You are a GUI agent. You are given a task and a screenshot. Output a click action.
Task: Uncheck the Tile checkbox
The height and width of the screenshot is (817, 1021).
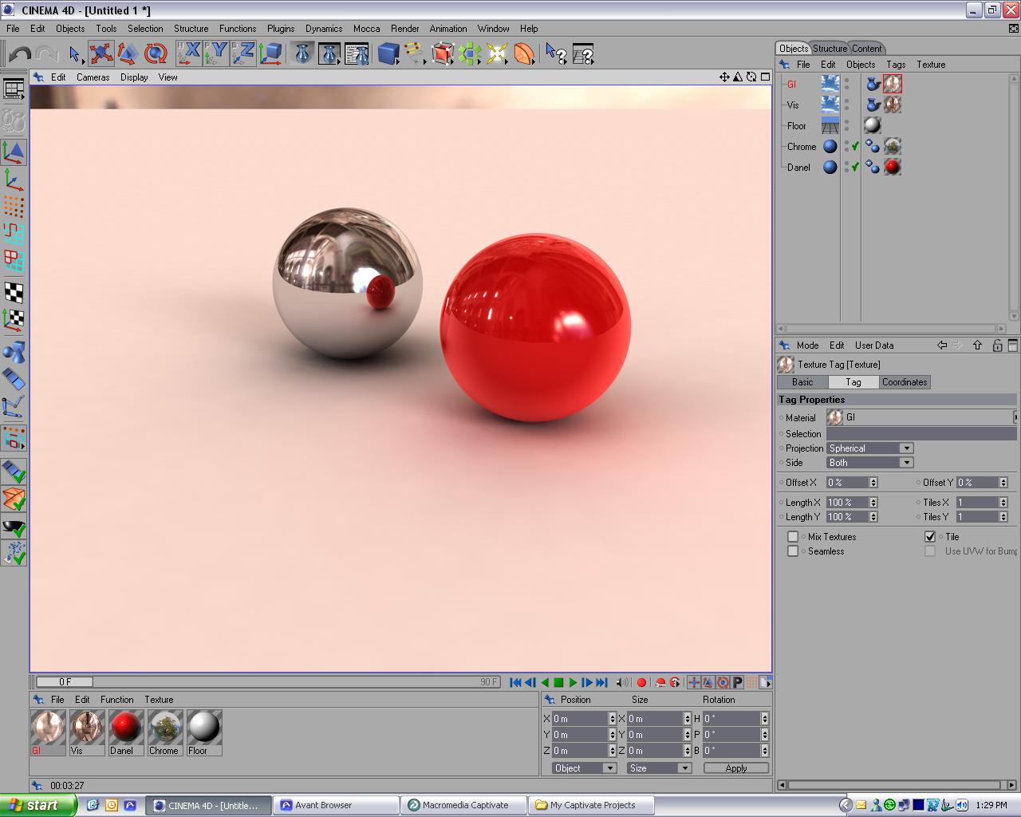(930, 536)
